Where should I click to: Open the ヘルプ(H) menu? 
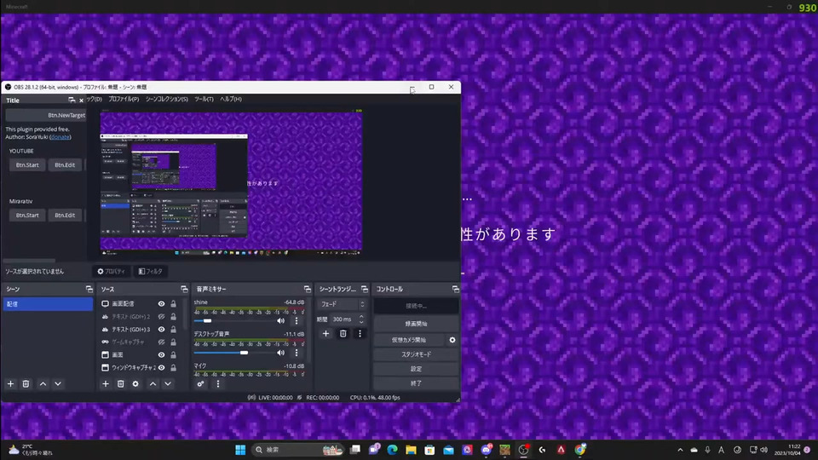[231, 99]
